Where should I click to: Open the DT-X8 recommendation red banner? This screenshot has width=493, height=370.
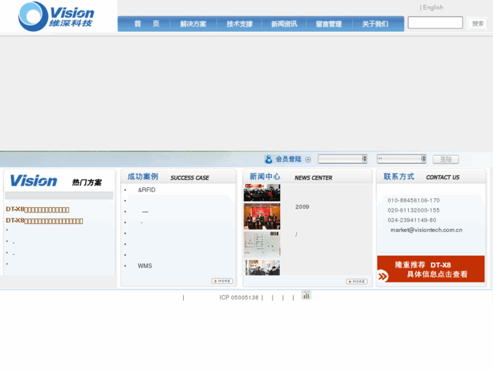[431, 269]
